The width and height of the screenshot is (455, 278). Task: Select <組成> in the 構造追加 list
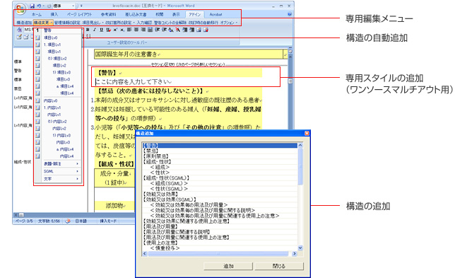tap(160, 167)
